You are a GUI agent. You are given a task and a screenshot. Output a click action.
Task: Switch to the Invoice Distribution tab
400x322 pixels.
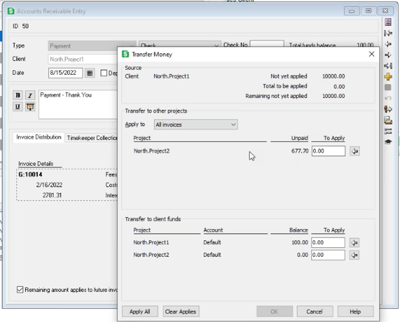39,137
